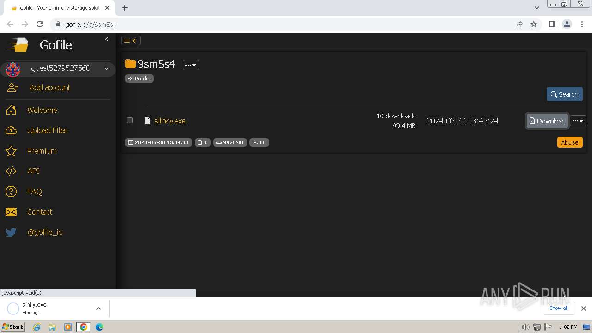The height and width of the screenshot is (333, 592).
Task: Open the tab search dropdown arrow
Action: pos(537,8)
